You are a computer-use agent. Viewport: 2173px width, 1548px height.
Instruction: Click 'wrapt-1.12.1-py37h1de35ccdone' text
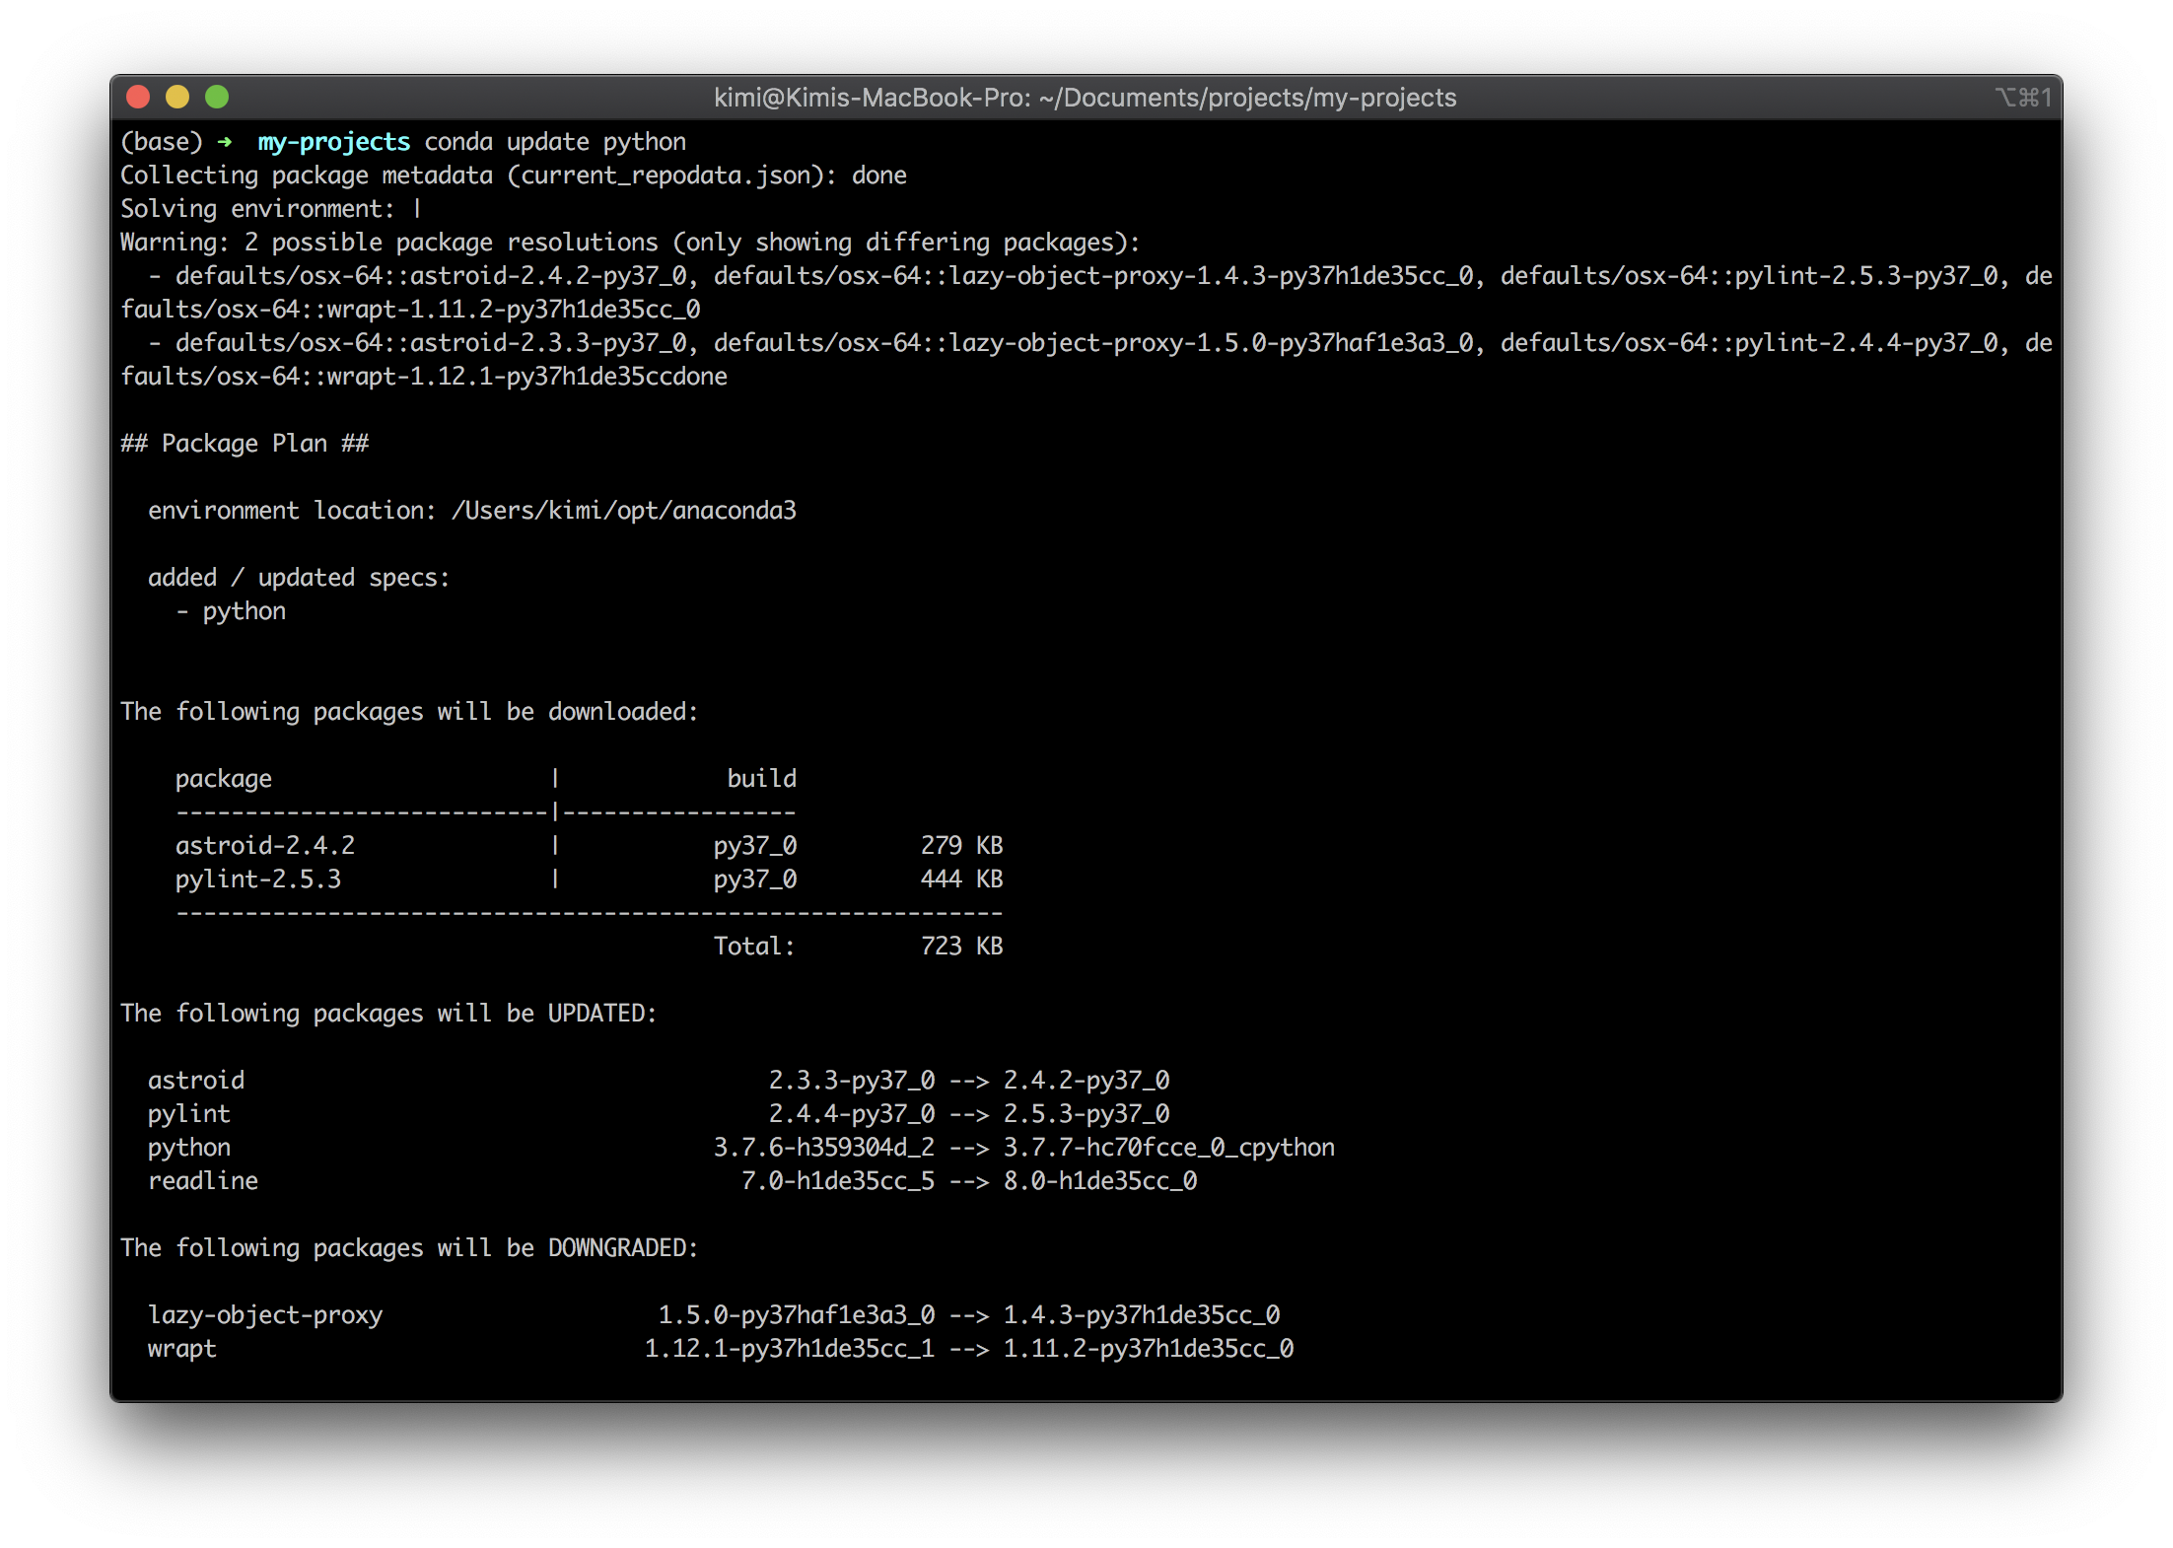pyautogui.click(x=527, y=378)
